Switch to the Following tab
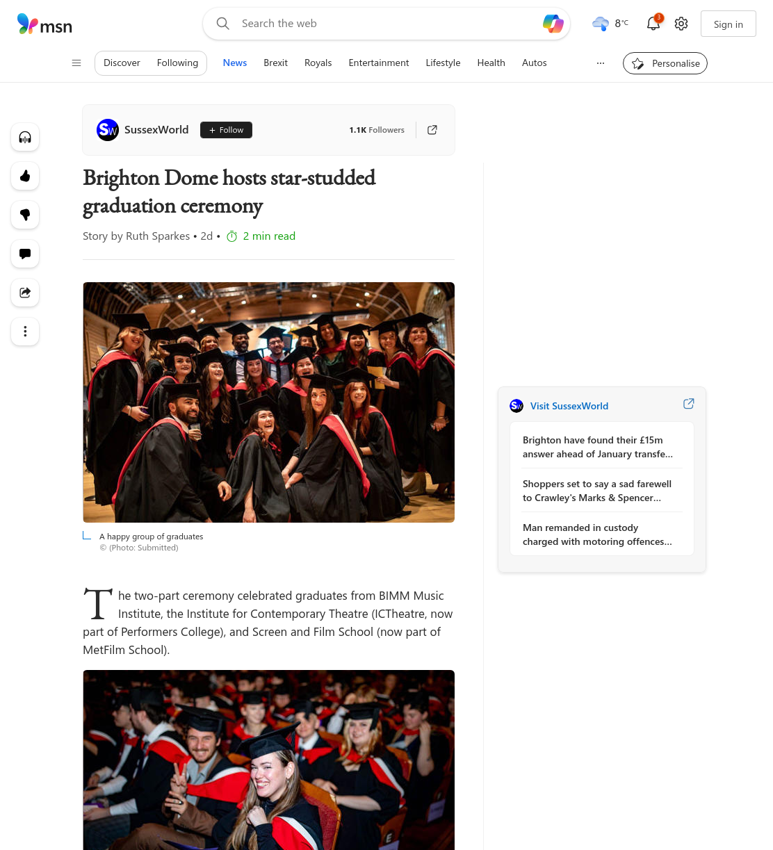 pyautogui.click(x=177, y=63)
